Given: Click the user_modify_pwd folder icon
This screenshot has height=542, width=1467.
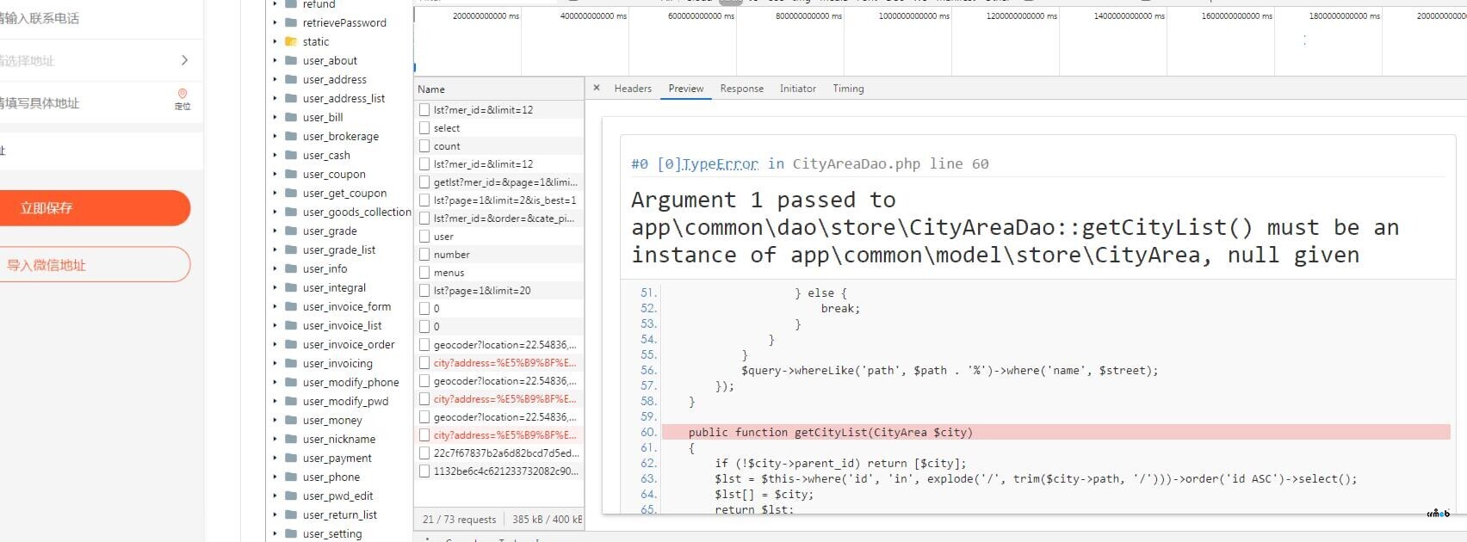Looking at the screenshot, I should (x=291, y=401).
